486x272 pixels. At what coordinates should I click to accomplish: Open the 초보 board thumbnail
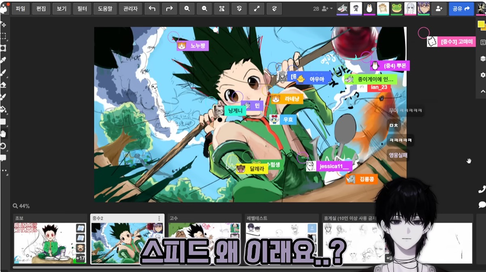(45, 243)
